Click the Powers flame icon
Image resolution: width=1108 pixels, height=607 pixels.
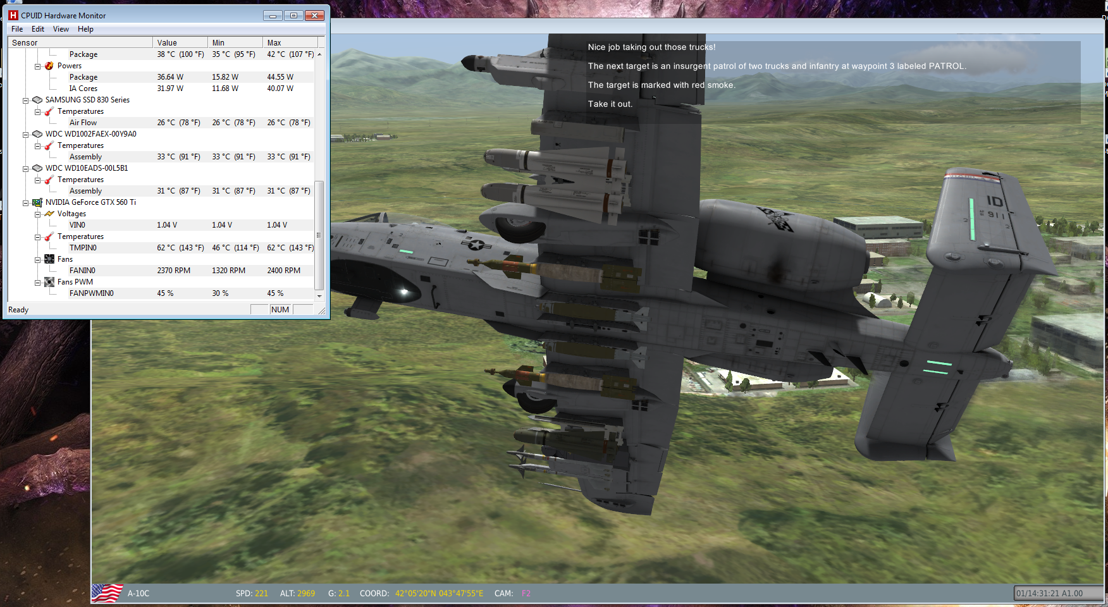click(x=49, y=66)
